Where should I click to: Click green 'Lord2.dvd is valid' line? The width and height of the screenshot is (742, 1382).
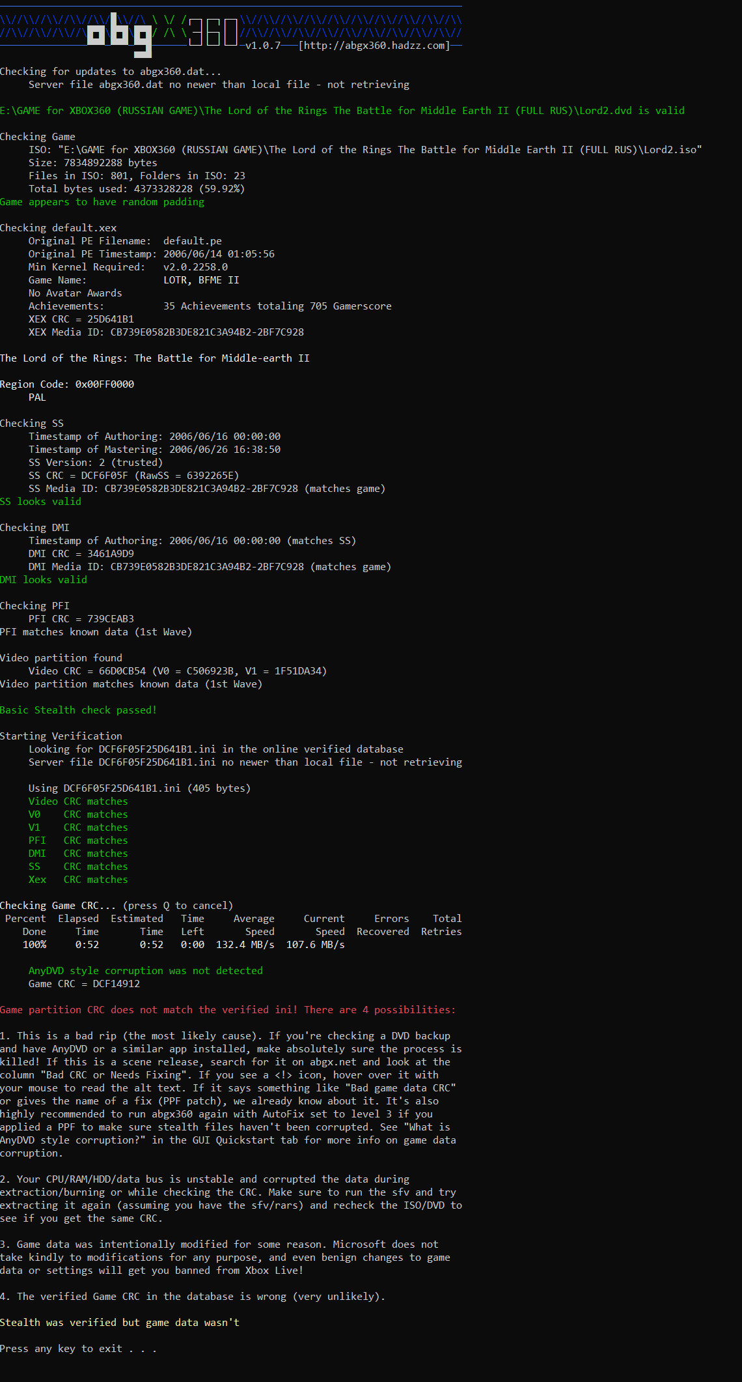pyautogui.click(x=342, y=111)
